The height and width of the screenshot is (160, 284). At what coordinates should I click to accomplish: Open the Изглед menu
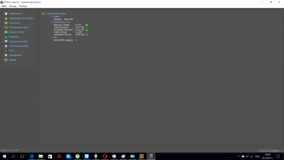(13, 6)
